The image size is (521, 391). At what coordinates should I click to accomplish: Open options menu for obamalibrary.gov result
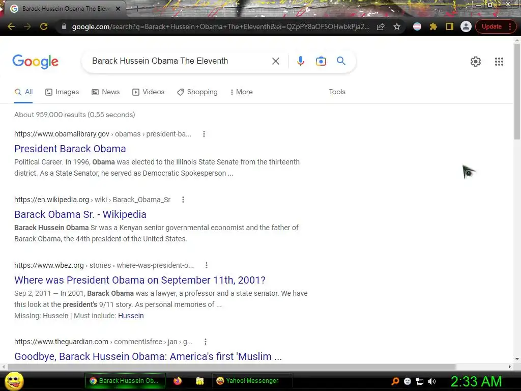[204, 134]
